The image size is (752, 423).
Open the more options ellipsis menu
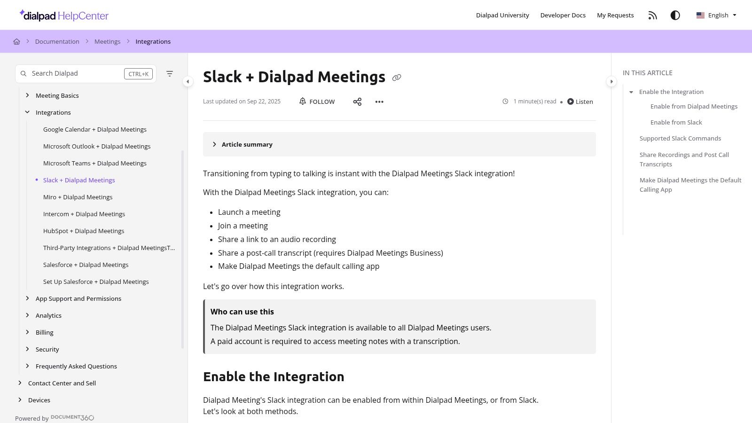379,102
